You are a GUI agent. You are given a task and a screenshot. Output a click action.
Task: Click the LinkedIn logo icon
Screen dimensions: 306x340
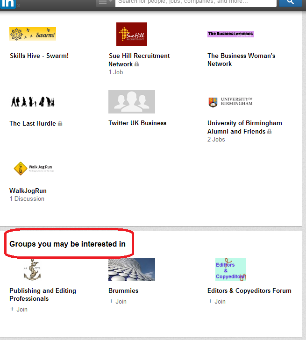click(x=8, y=3)
